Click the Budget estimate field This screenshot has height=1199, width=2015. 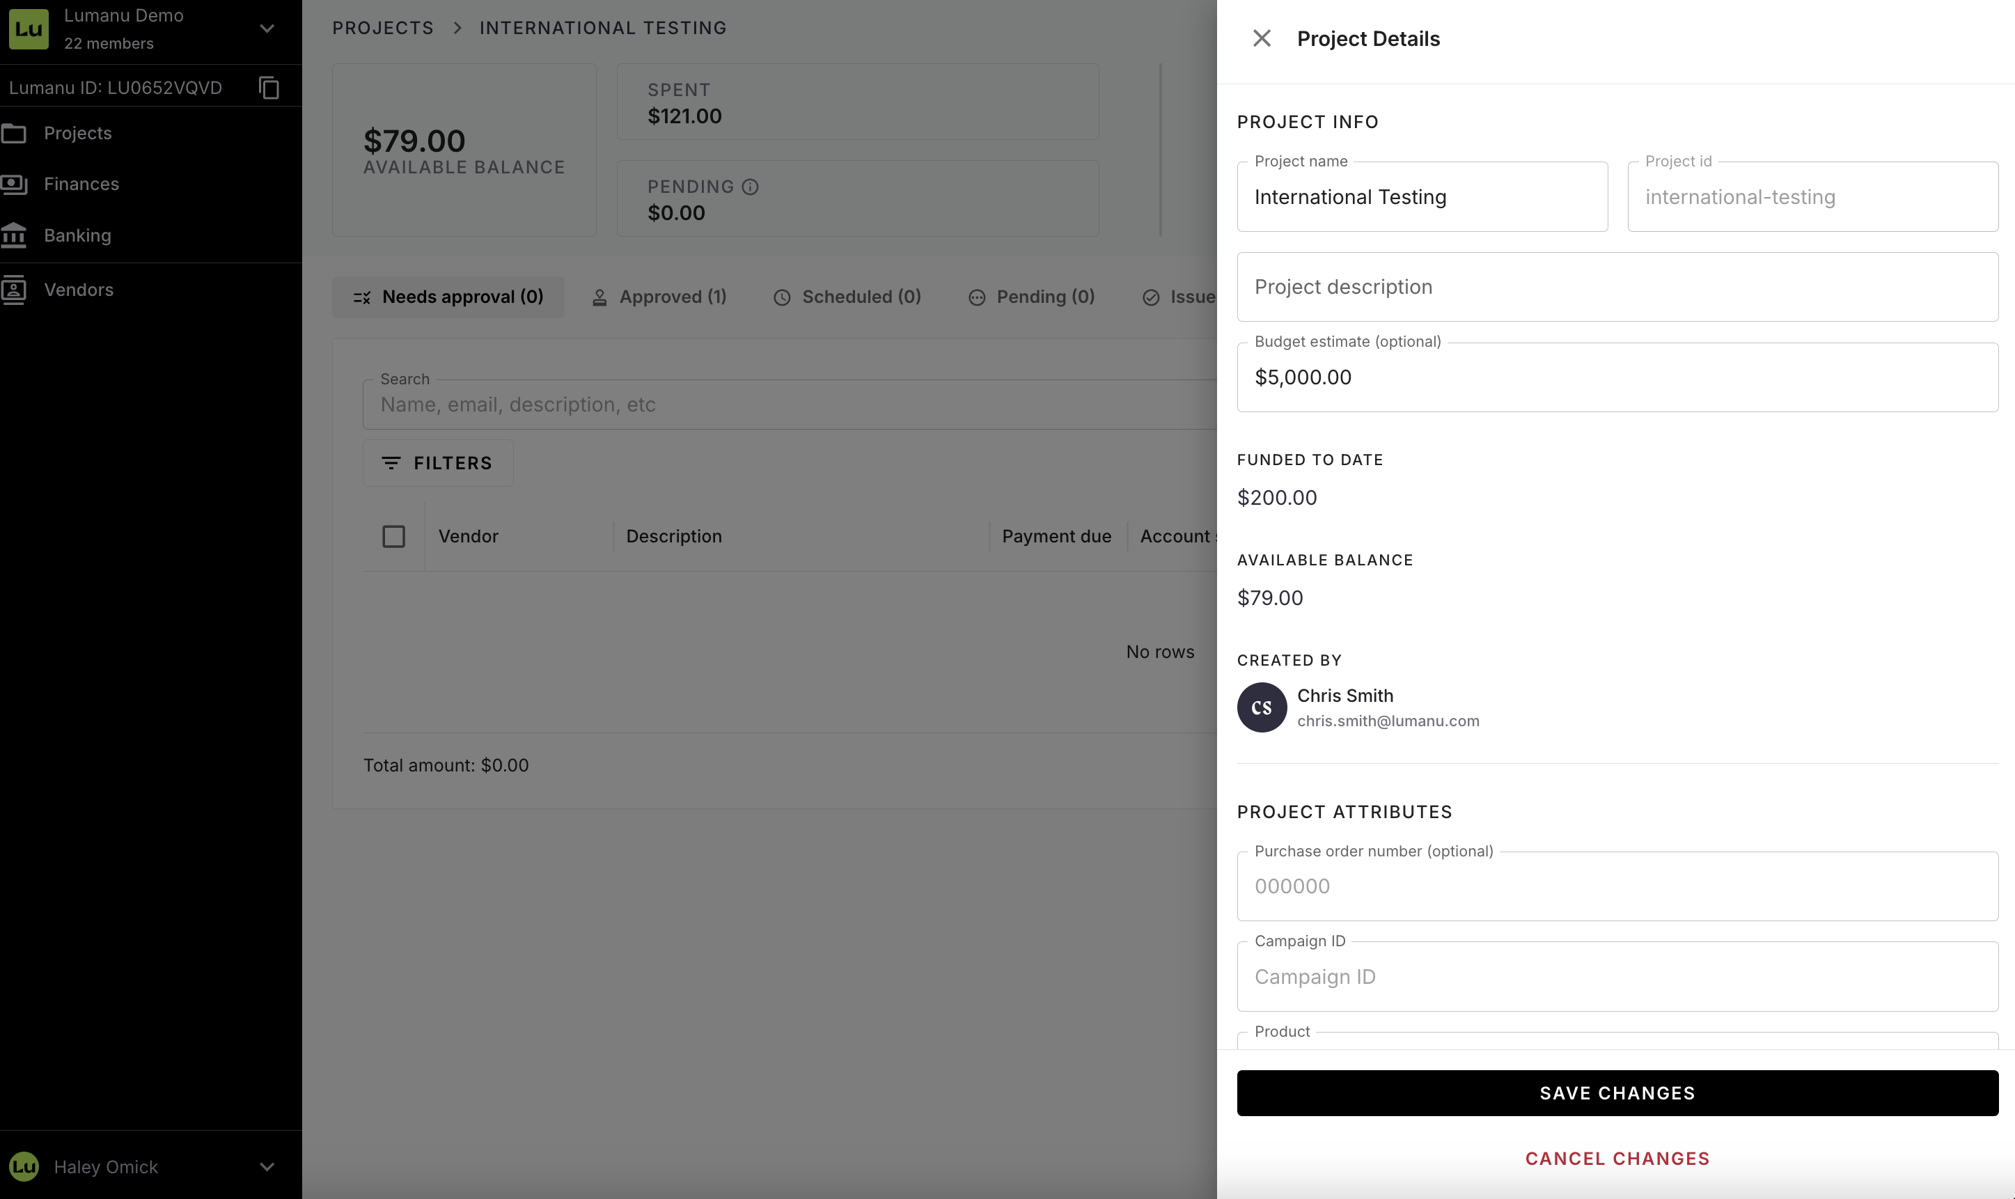click(x=1617, y=377)
